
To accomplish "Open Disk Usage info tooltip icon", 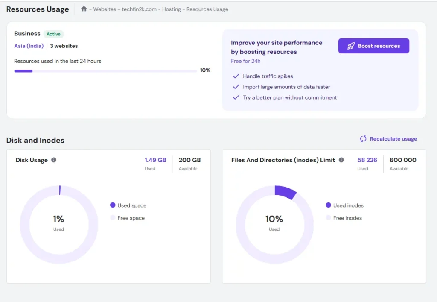I will click(54, 160).
